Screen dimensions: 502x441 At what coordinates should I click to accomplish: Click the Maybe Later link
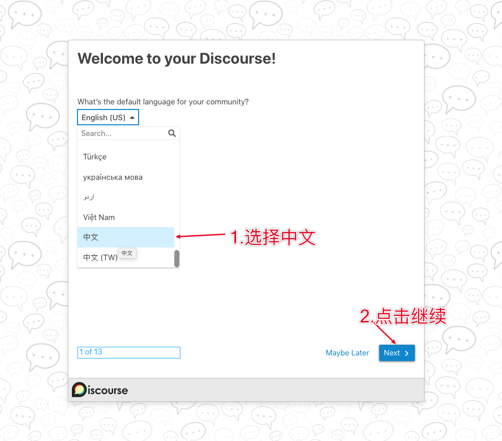click(x=347, y=352)
